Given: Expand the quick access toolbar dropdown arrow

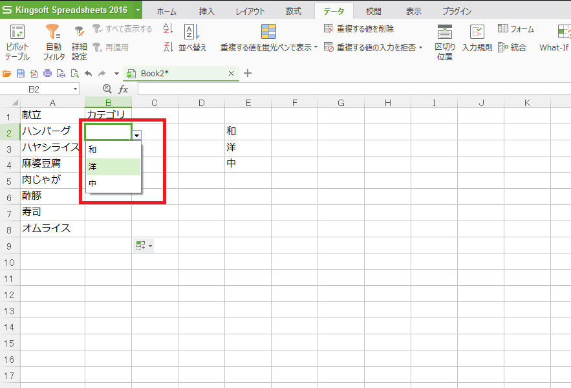Looking at the screenshot, I should 116,74.
